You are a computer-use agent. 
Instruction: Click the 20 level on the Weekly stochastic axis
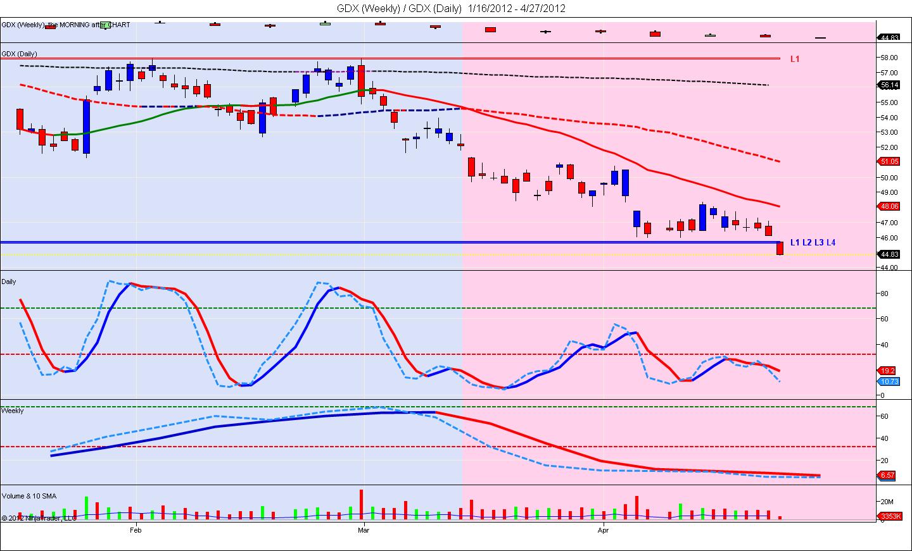(x=884, y=461)
